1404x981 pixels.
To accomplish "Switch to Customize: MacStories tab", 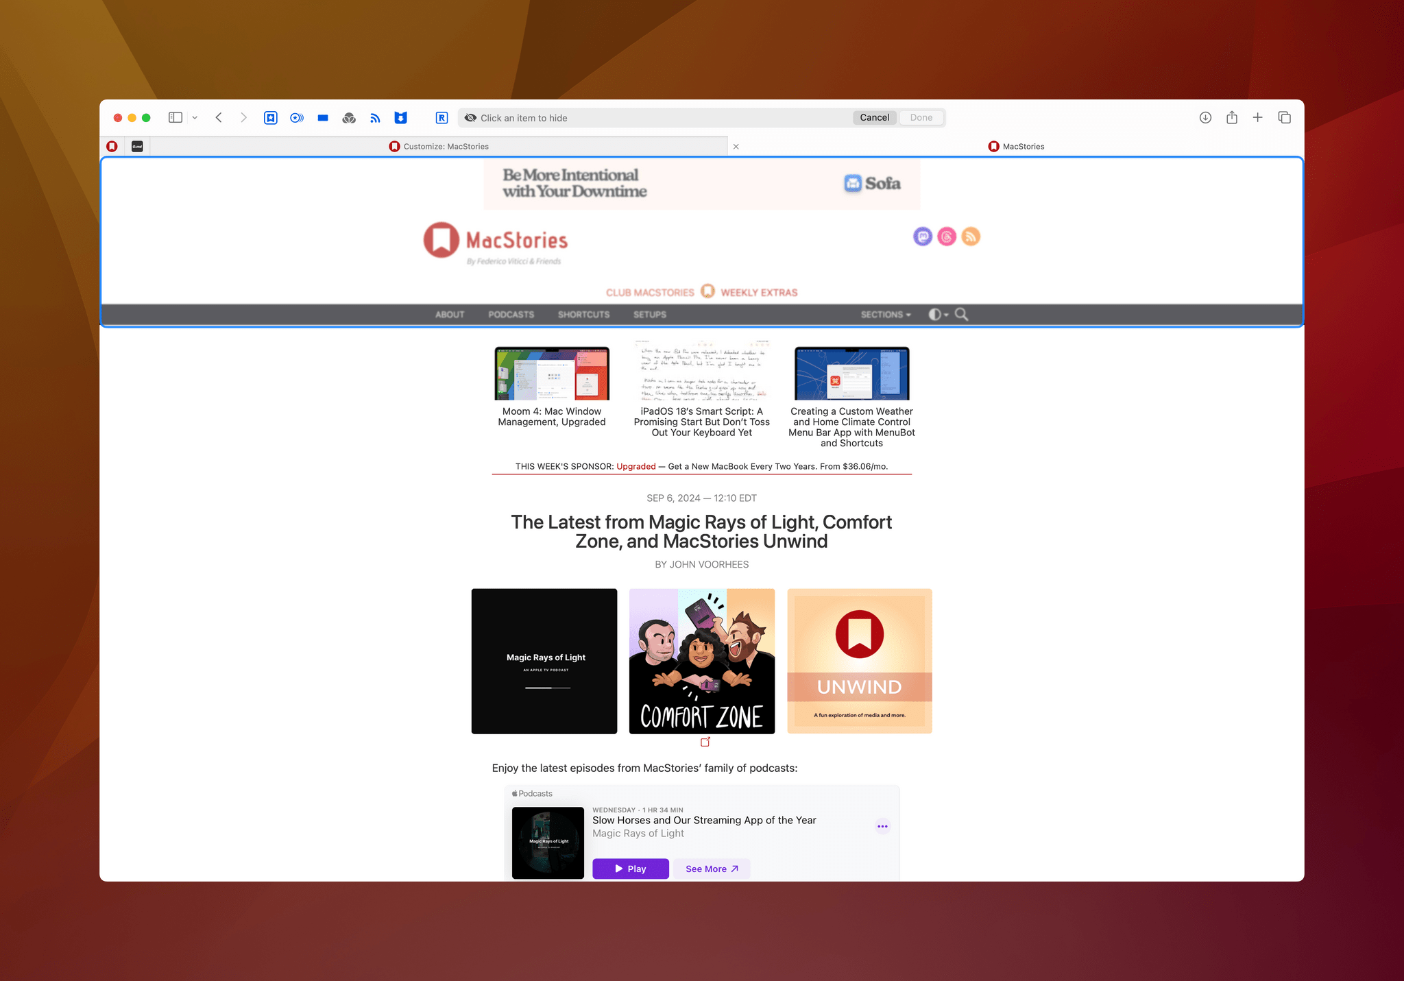I will (x=439, y=146).
